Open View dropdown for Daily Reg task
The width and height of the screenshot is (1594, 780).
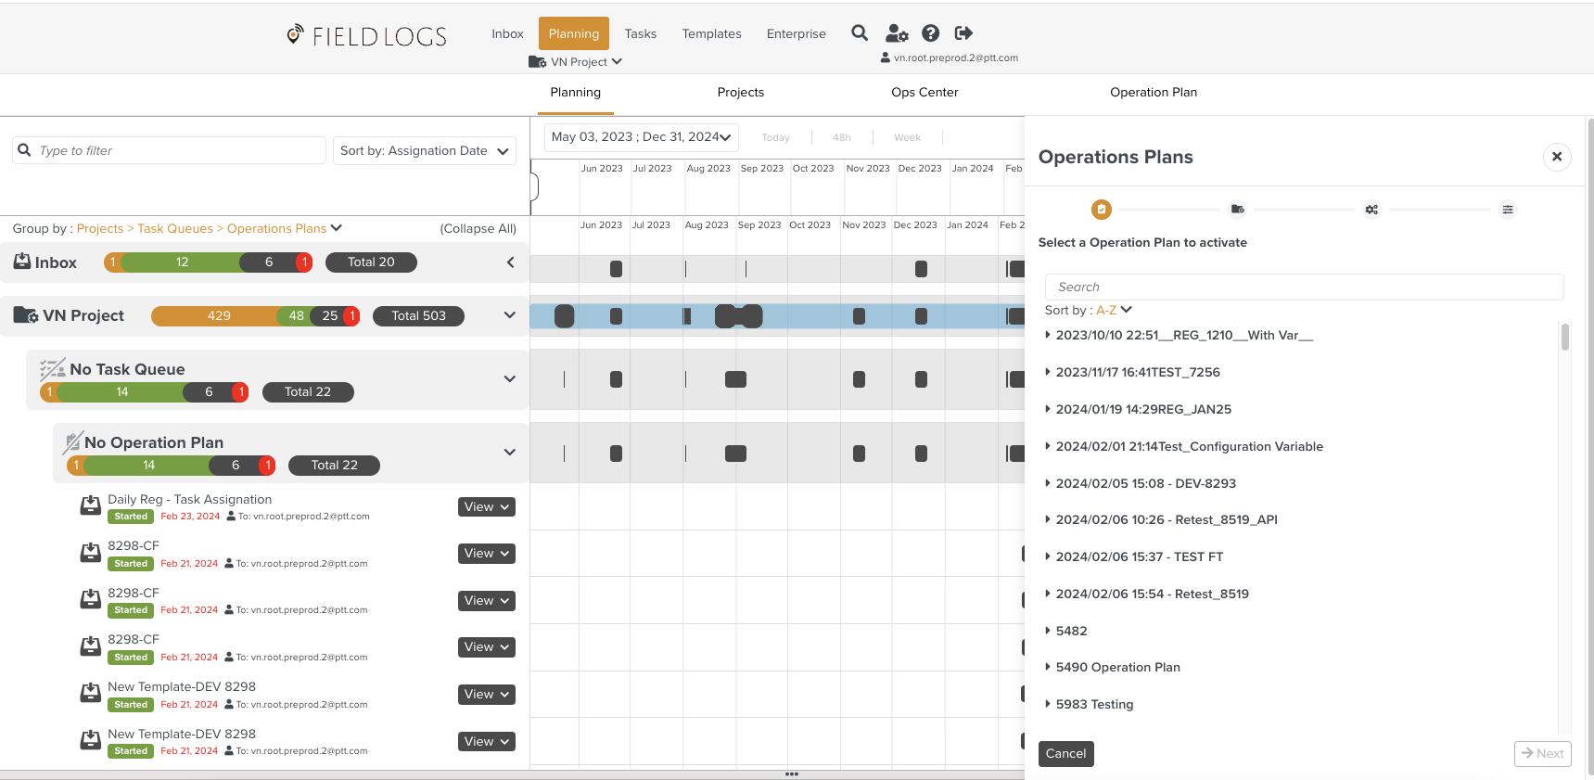coord(486,507)
